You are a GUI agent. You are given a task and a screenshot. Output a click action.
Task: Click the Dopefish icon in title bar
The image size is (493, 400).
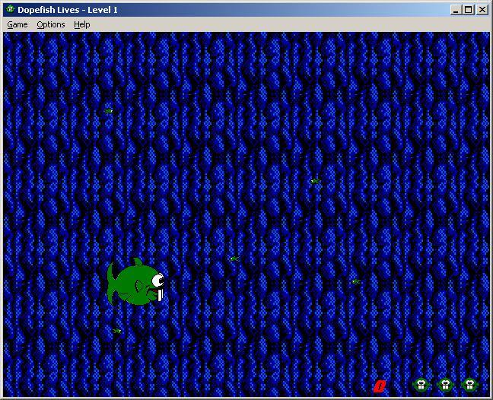[11, 9]
